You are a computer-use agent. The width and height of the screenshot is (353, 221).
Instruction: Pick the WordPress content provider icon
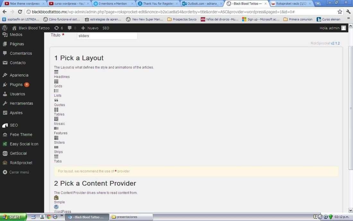coord(56,207)
